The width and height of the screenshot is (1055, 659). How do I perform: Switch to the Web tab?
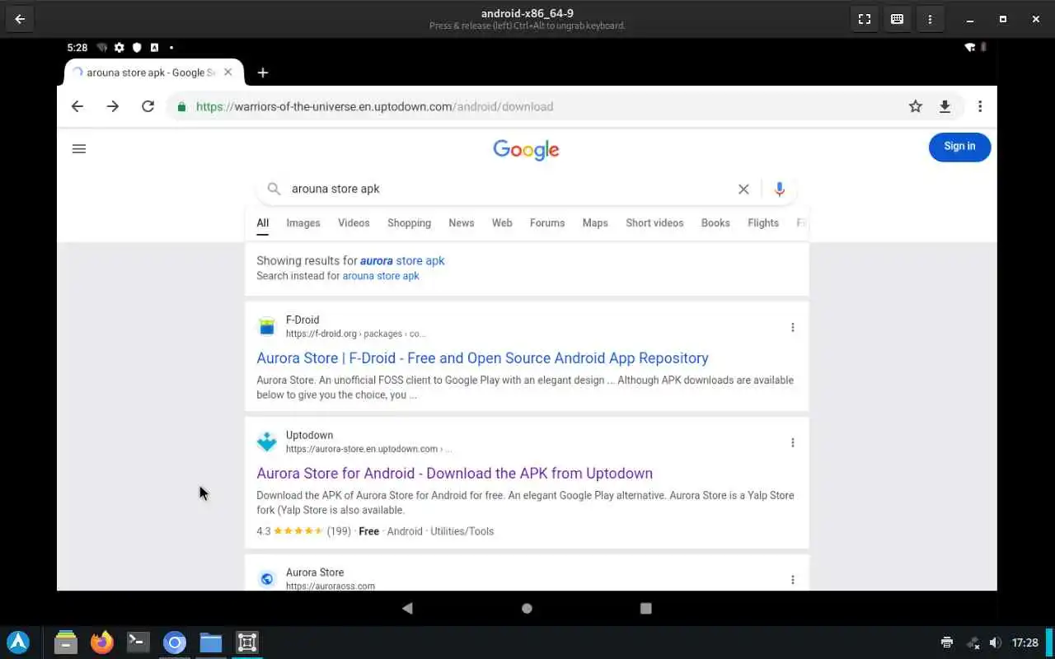[x=502, y=223]
